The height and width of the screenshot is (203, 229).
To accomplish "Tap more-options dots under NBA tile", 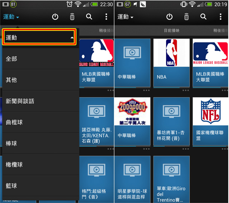I will click(x=185, y=90).
